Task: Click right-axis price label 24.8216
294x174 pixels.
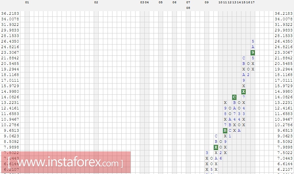Action: tap(284, 47)
